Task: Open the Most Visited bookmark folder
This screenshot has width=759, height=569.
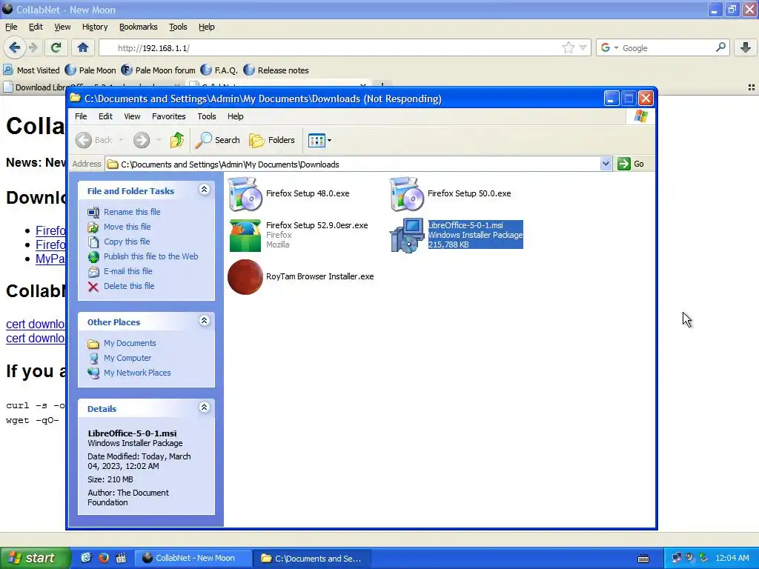Action: tap(31, 70)
